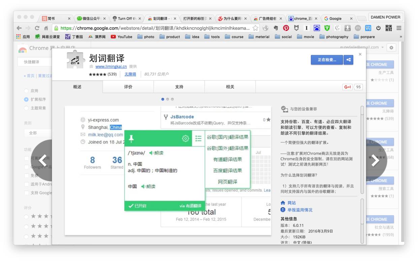
Task: Open the photography bookmarks folder
Action: click(334, 37)
